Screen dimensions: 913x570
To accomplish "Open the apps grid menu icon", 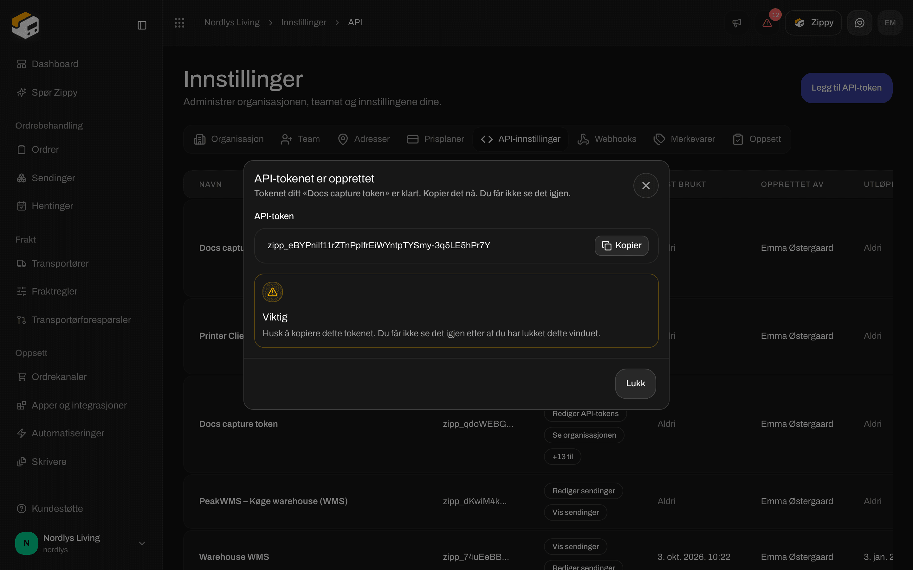I will 179,22.
